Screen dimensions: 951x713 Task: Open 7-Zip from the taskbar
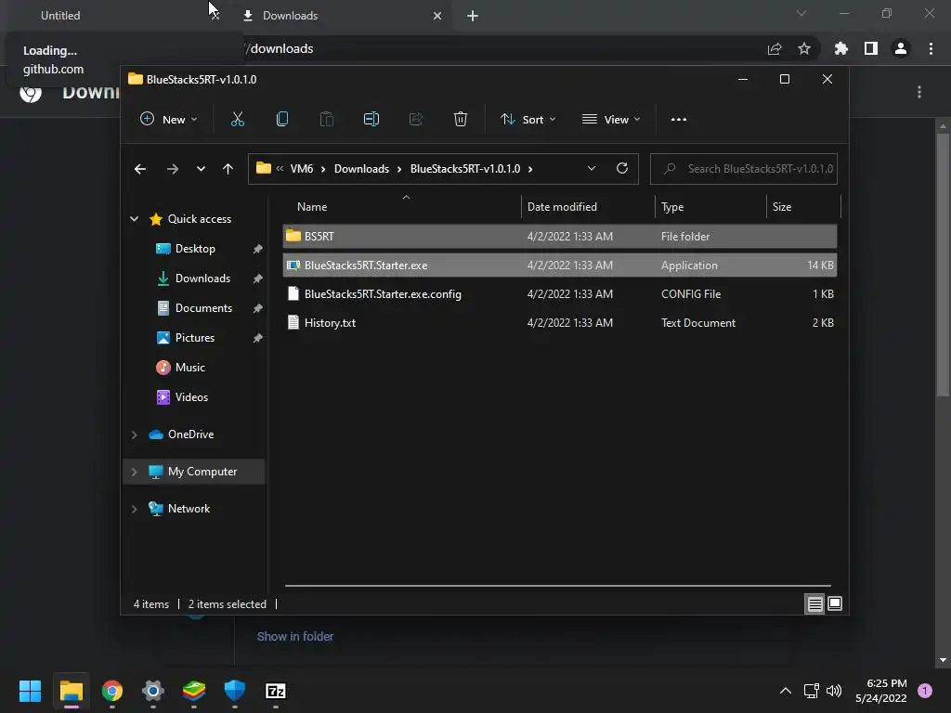click(x=276, y=691)
